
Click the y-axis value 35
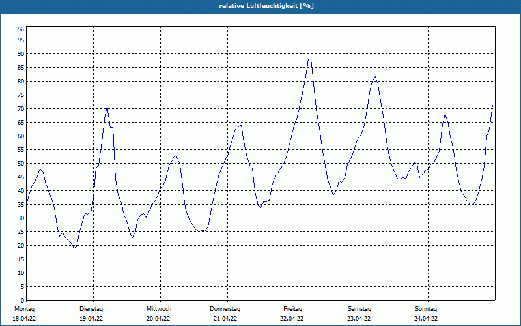[21, 205]
